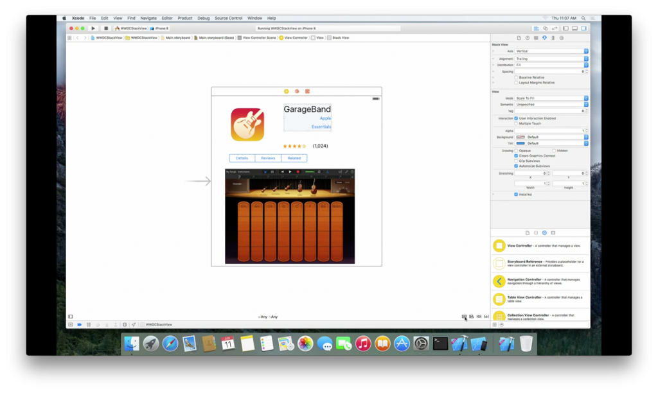The height and width of the screenshot is (393, 658).
Task: Open the Mode dropdown Scale To Fill
Action: 551,98
